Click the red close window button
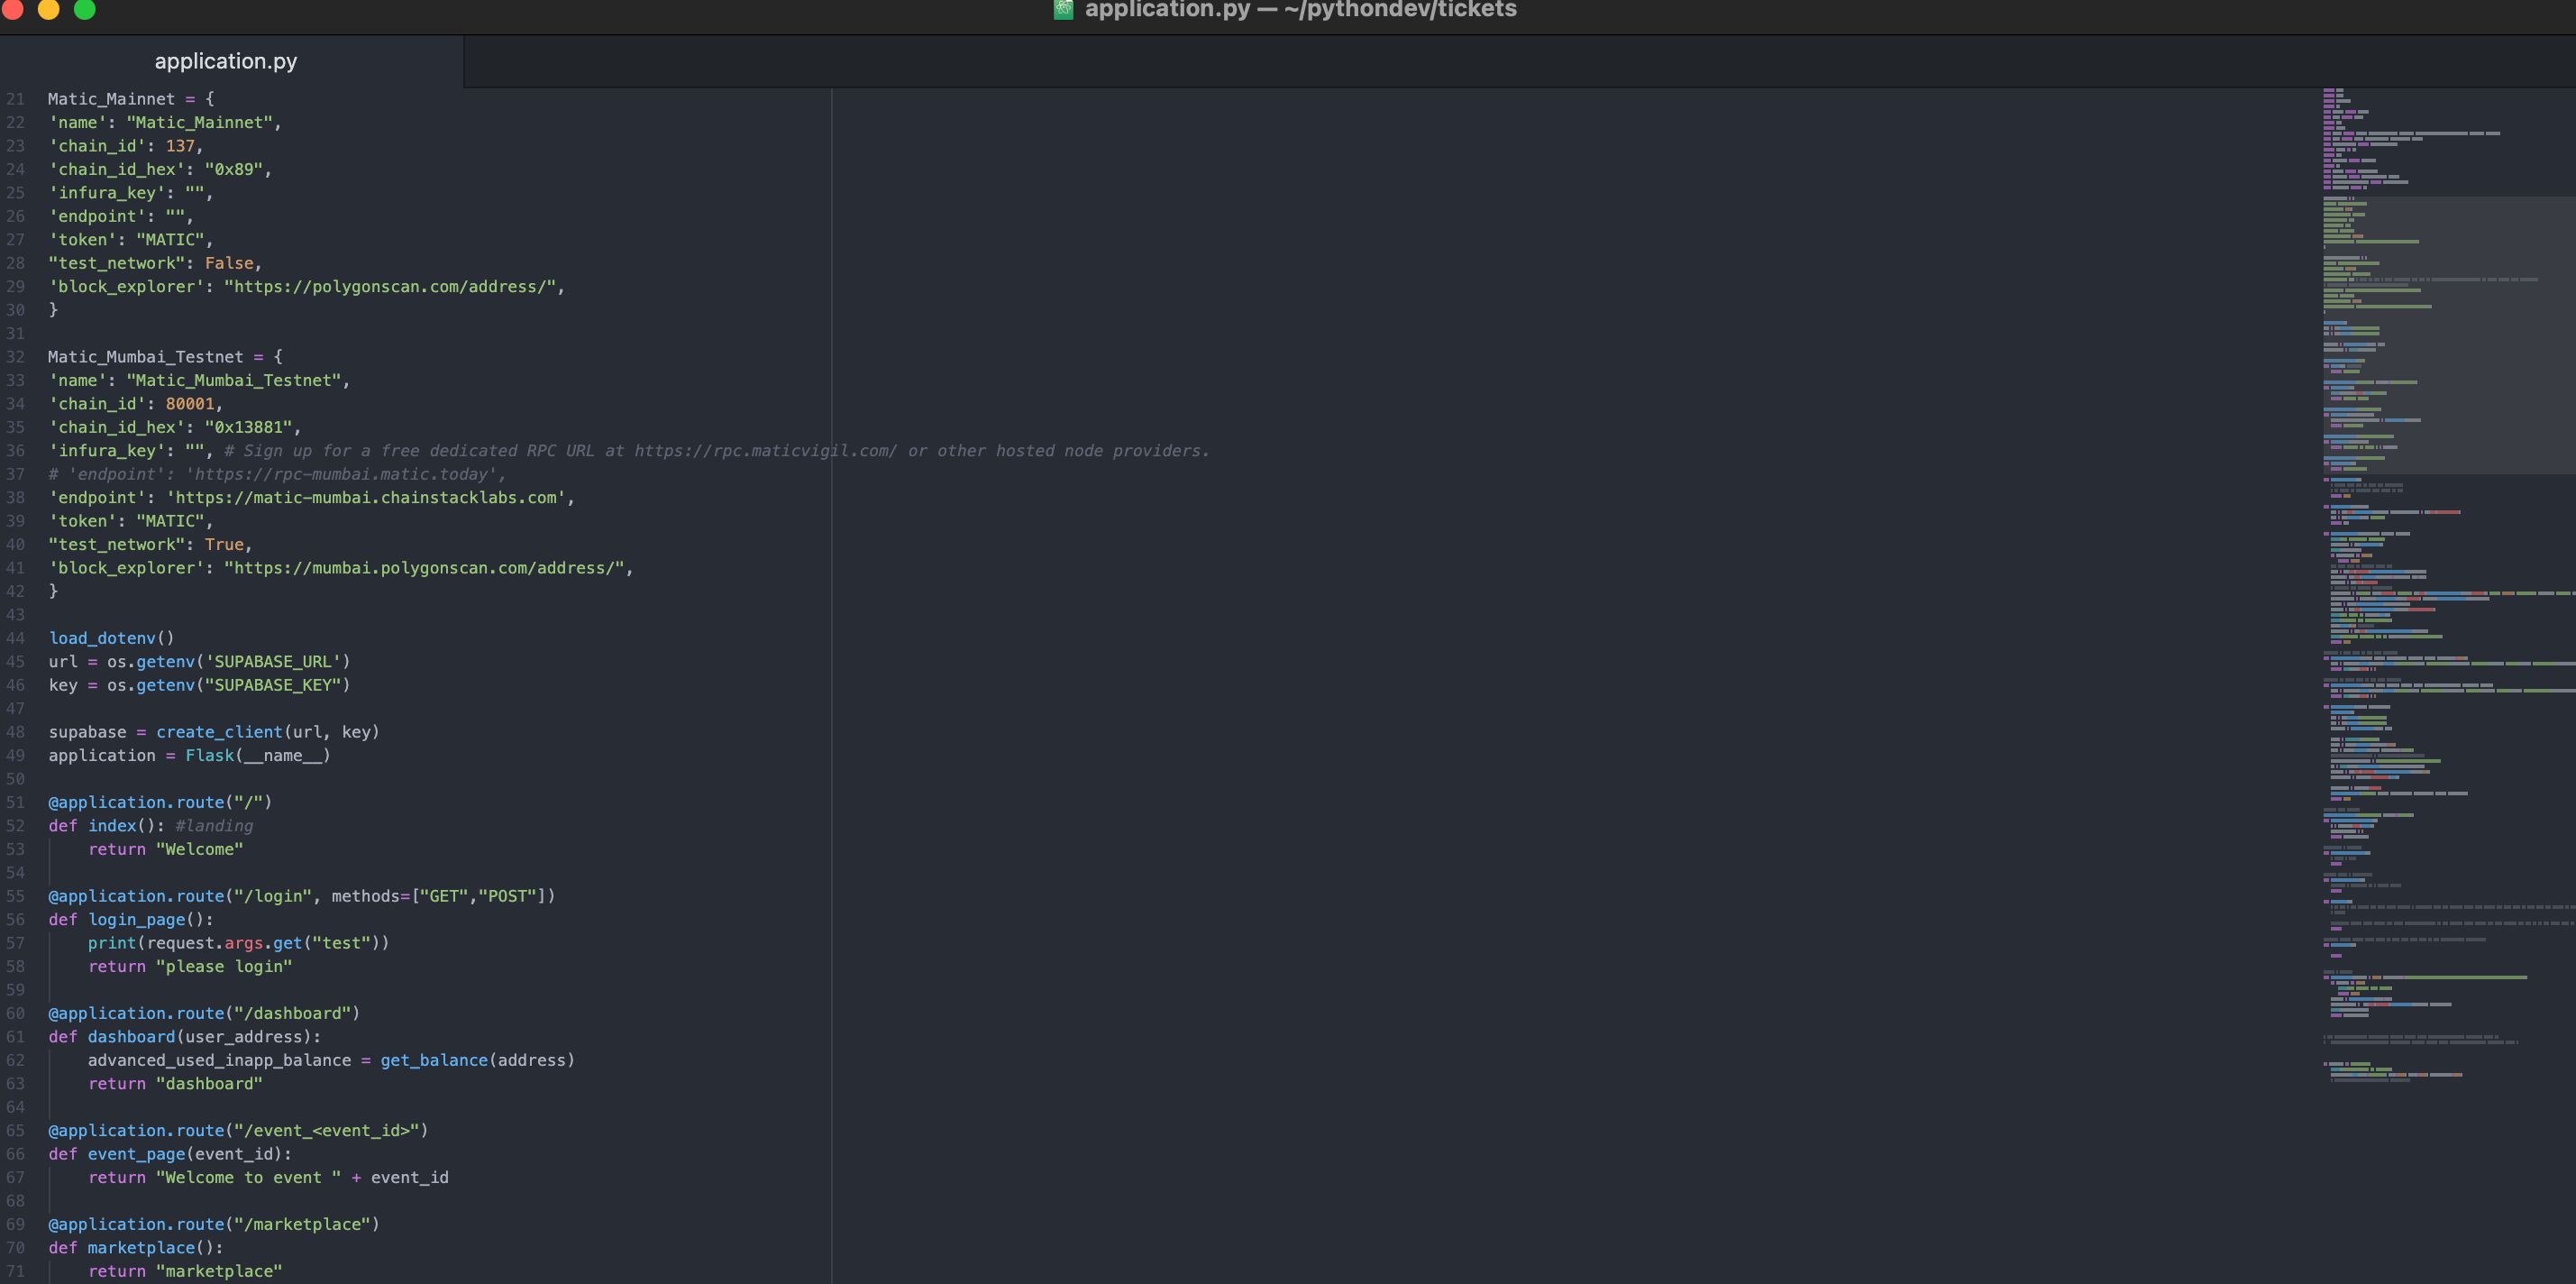This screenshot has height=1284, width=2576. click(x=12, y=9)
